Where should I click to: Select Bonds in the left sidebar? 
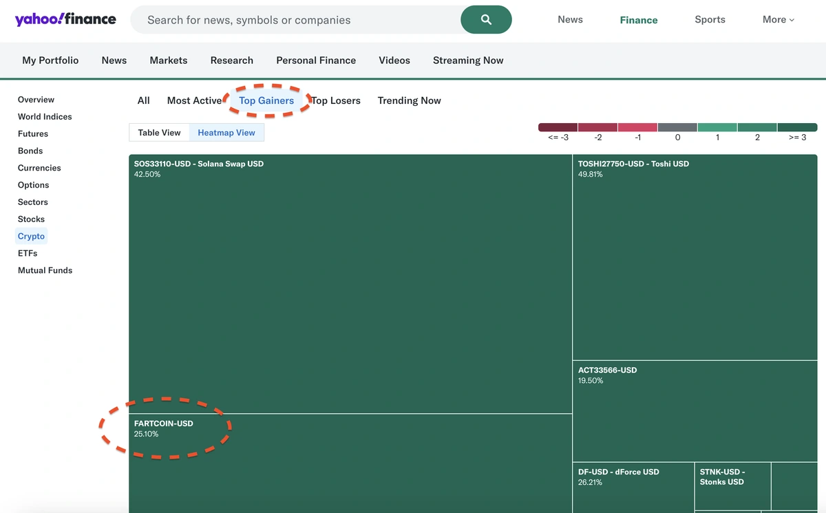coord(30,151)
